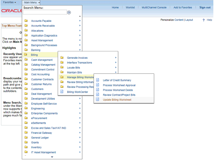Open the Favorites dropdown
The height and width of the screenshot is (161, 215).
tap(9, 2)
